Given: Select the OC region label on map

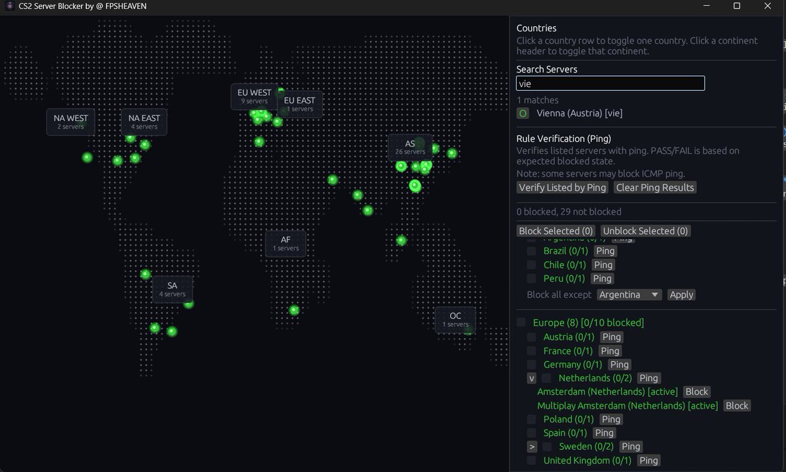Looking at the screenshot, I should point(455,320).
